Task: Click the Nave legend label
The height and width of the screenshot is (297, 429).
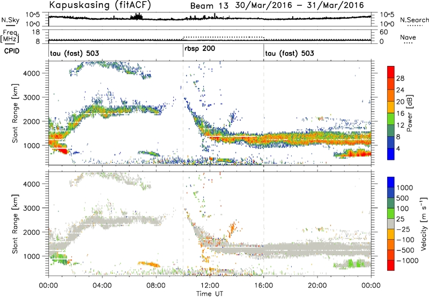Action: [x=408, y=37]
